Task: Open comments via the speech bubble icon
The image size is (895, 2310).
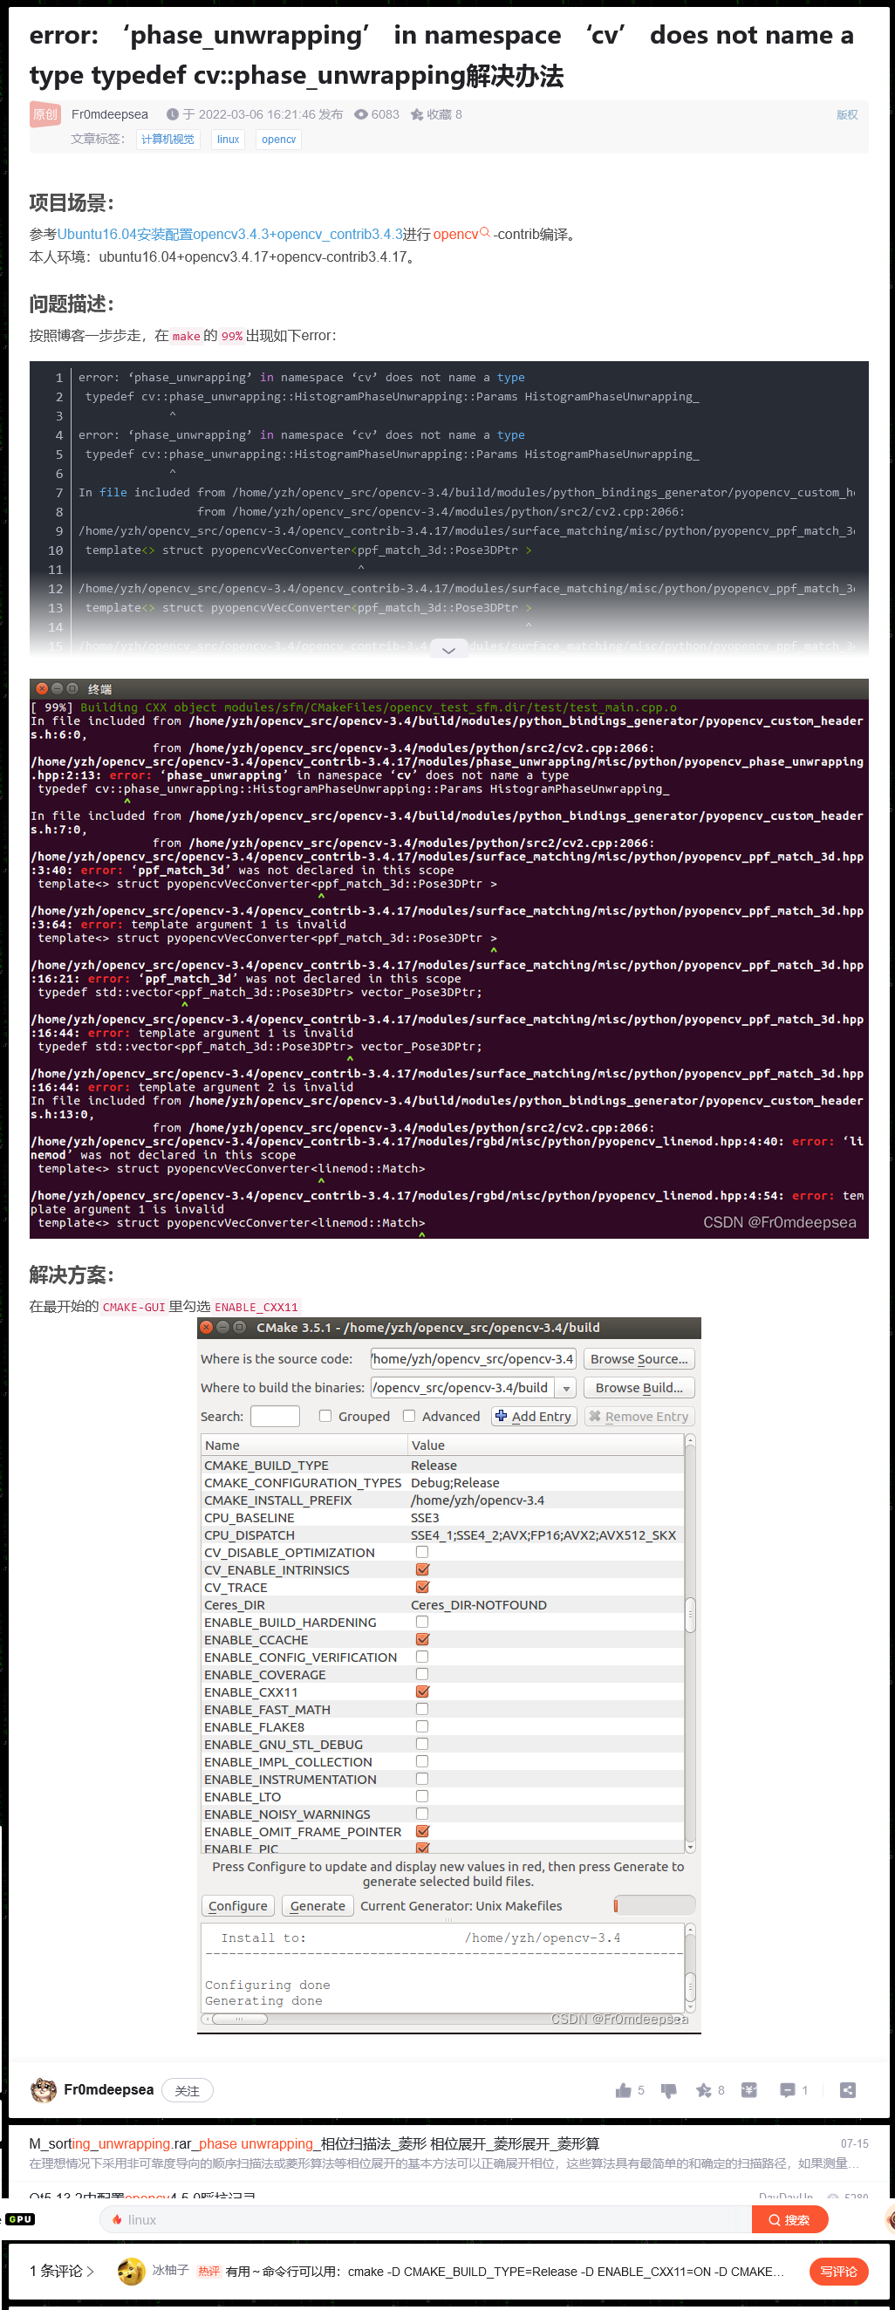Action: (788, 2090)
